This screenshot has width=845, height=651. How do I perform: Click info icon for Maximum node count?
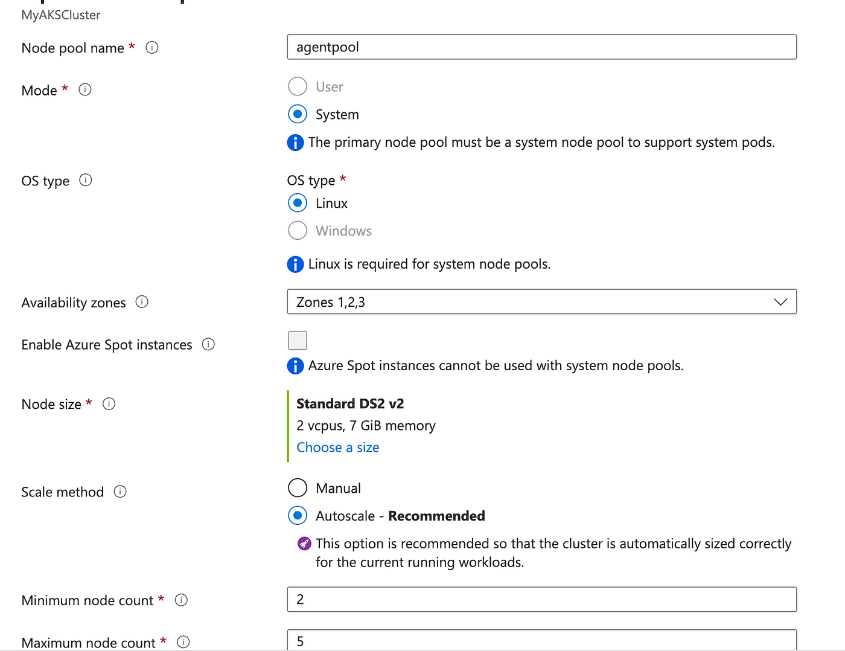(183, 642)
